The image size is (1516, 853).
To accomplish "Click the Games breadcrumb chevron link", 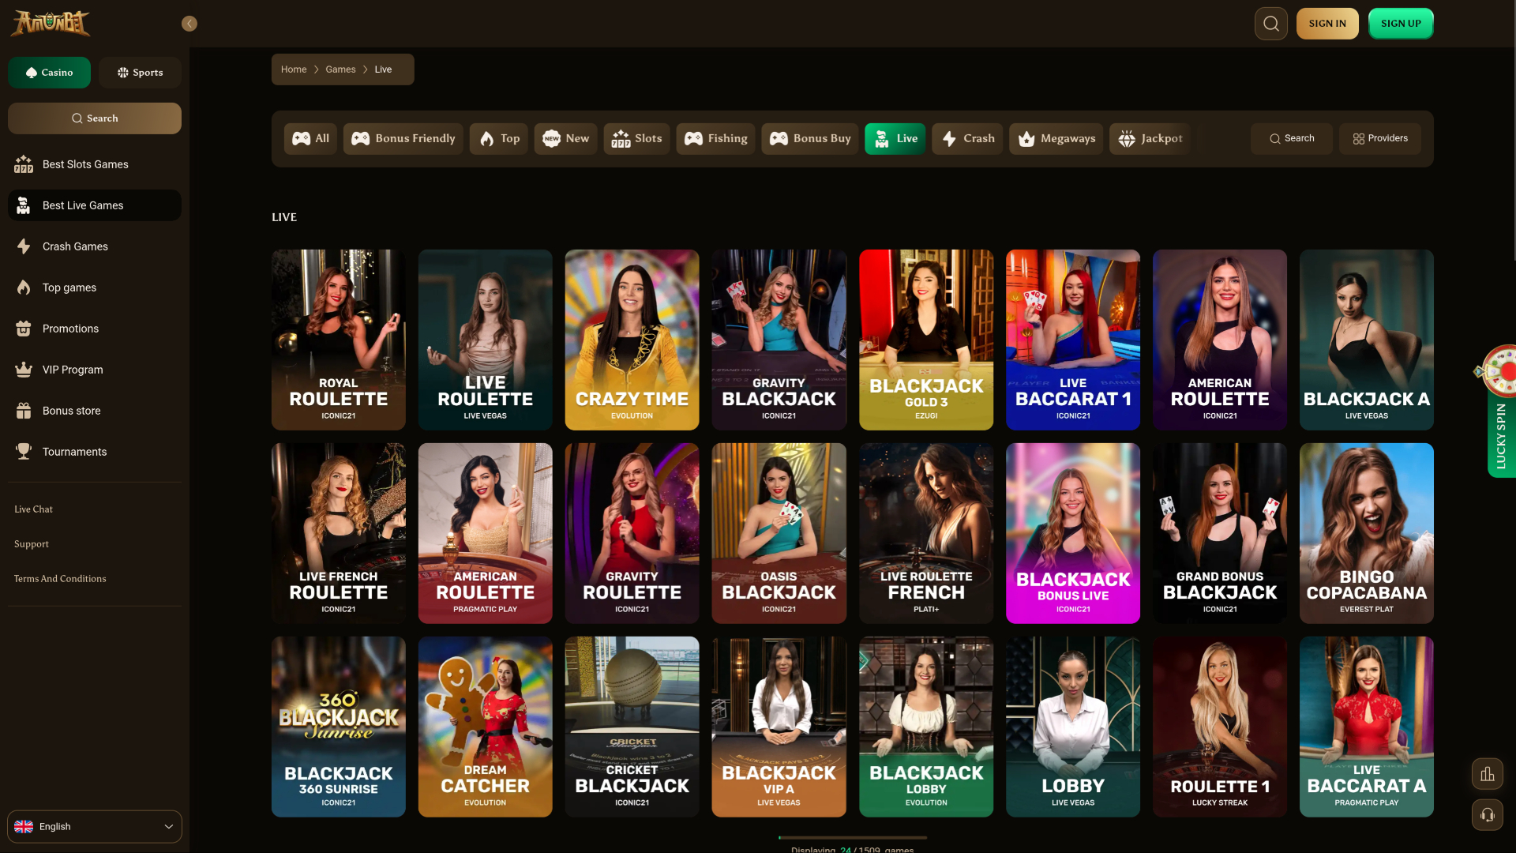I will pyautogui.click(x=340, y=70).
